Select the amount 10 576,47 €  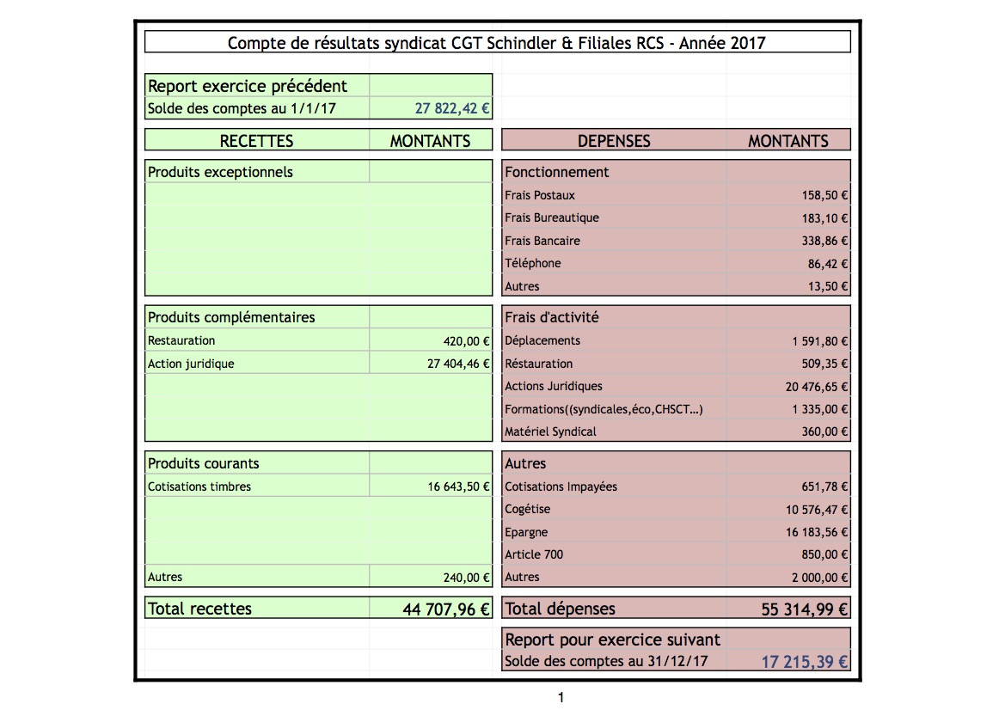click(x=817, y=510)
